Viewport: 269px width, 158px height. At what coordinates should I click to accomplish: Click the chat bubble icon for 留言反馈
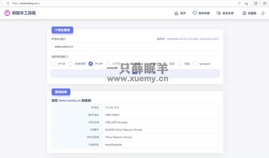coord(219,13)
